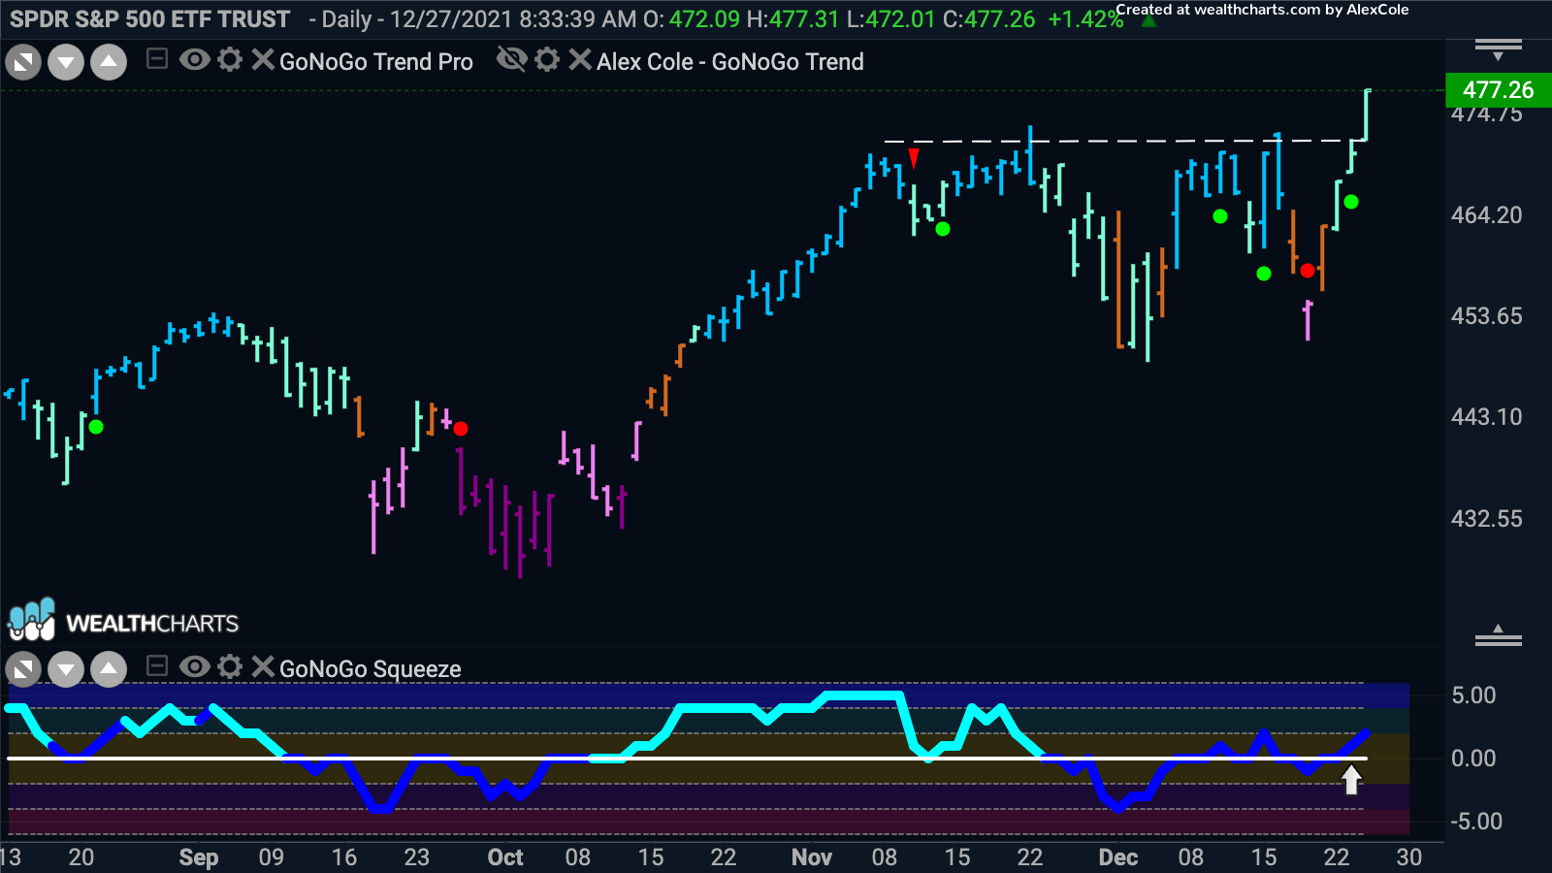
Task: Toggle visibility of GoNoGo Squeeze indicator
Action: click(195, 666)
